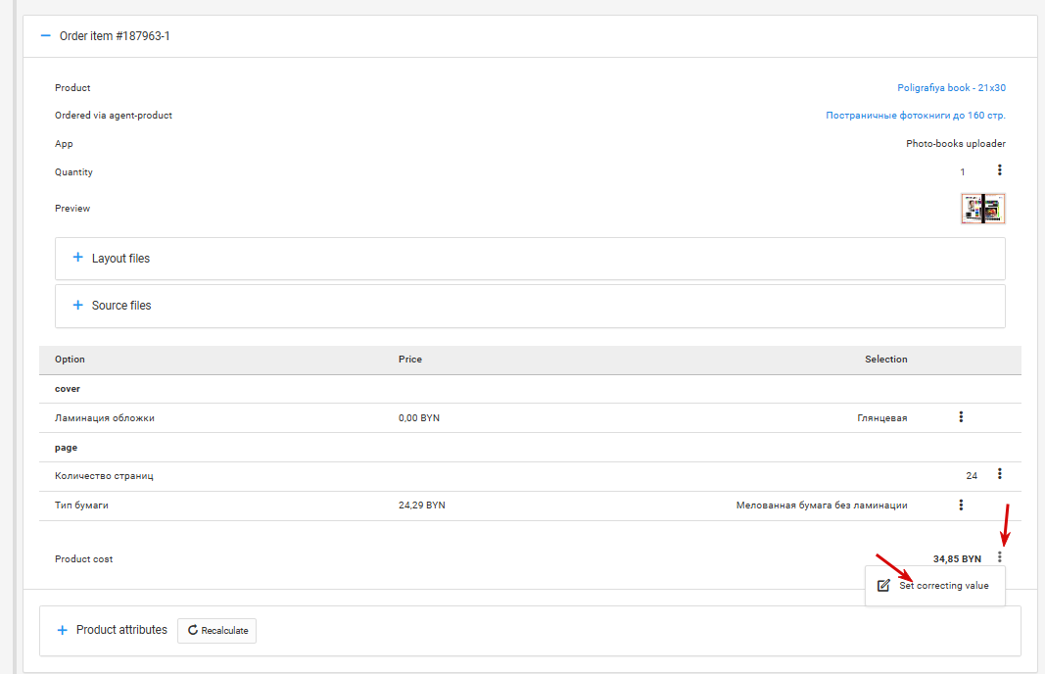Viewport: 1045px width, 674px height.
Task: Click the Selection column header
Action: (885, 360)
